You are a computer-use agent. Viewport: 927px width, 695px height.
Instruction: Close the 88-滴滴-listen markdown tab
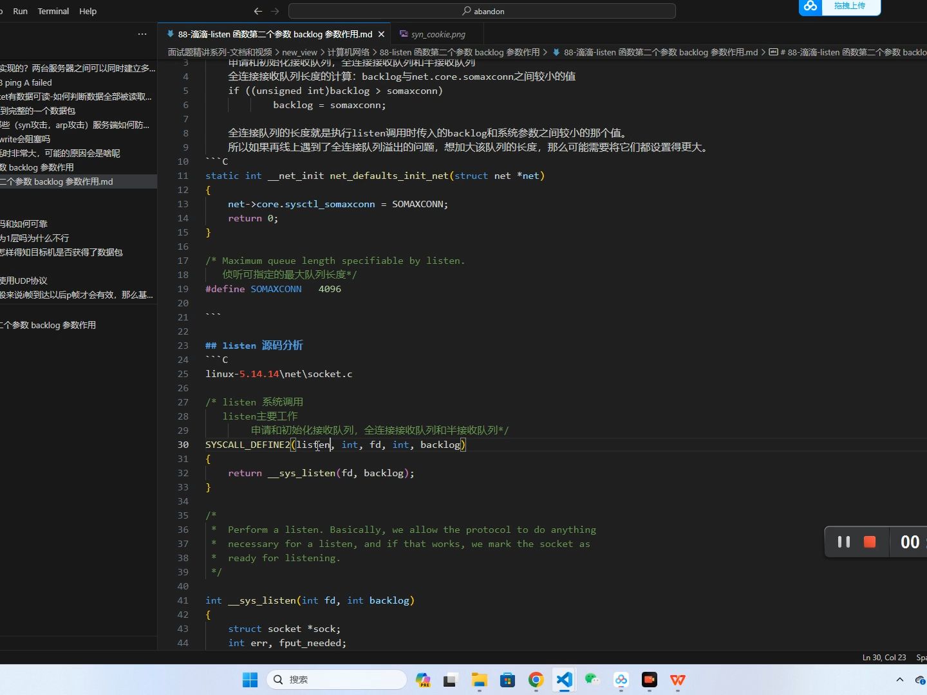coord(381,34)
